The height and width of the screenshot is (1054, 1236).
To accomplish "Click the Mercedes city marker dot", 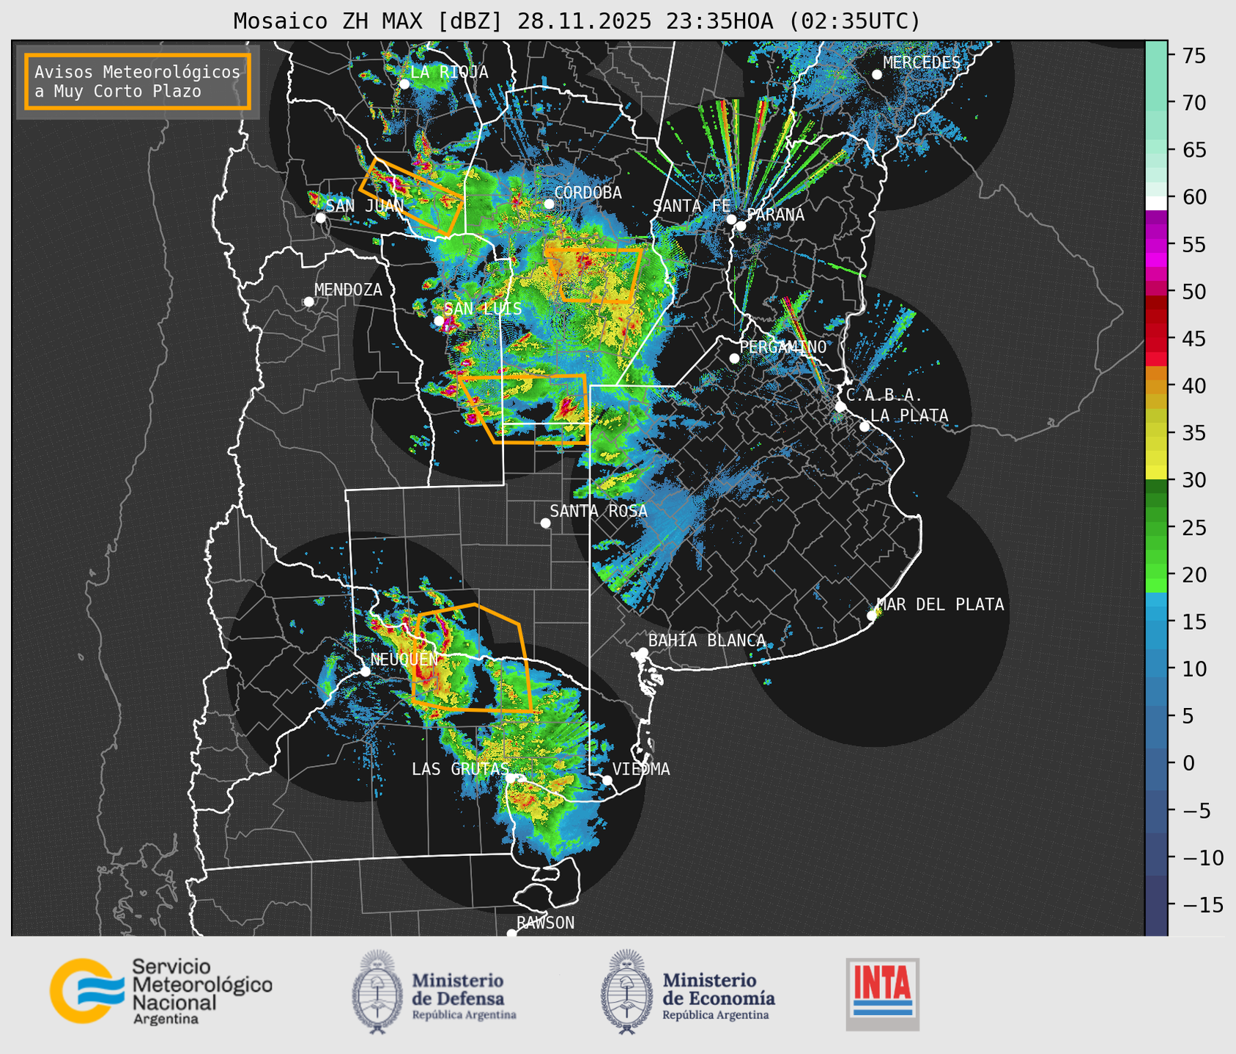I will coord(877,75).
